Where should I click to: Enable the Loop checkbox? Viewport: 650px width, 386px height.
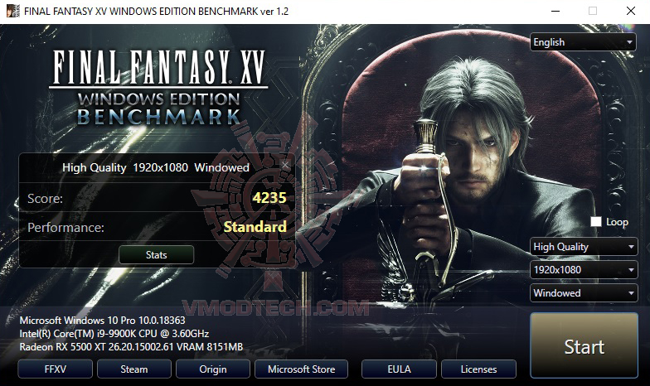pyautogui.click(x=595, y=222)
